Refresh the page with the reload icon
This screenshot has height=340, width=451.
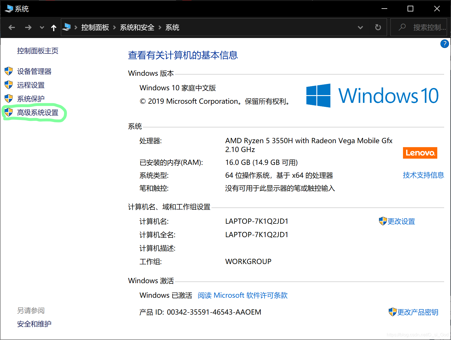coord(378,27)
